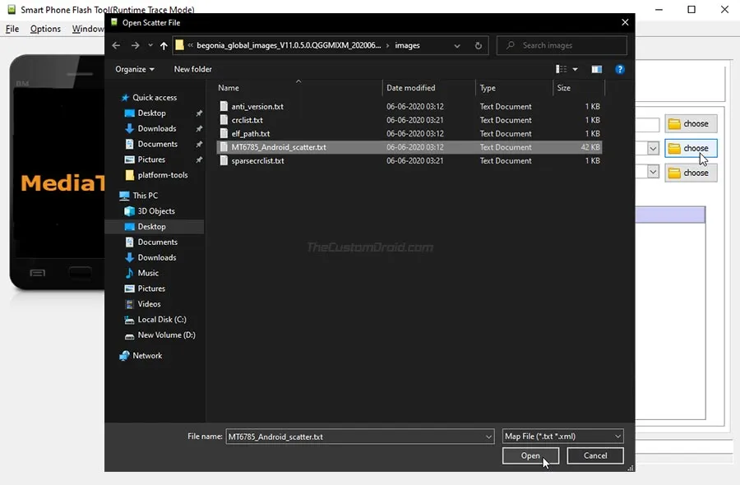Go back to the previous folder
The width and height of the screenshot is (740, 485).
coord(116,45)
